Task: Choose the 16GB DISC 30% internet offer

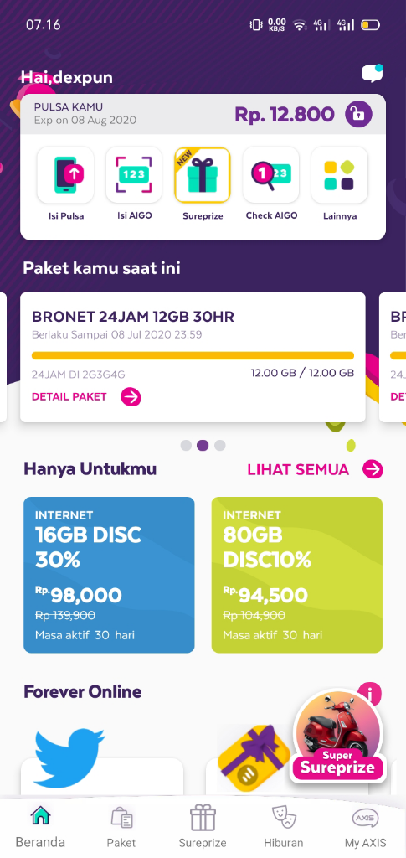Action: tap(109, 575)
